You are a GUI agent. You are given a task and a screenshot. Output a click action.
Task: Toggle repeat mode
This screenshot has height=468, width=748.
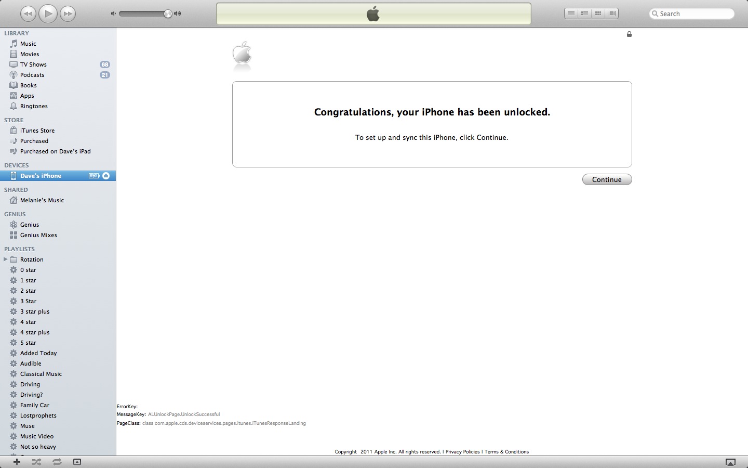click(57, 462)
